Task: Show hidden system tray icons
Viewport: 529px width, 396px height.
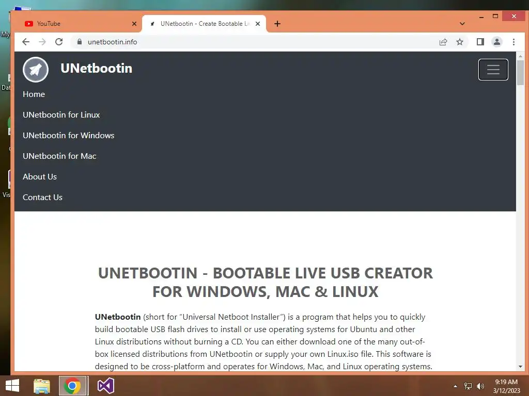Action: 455,386
